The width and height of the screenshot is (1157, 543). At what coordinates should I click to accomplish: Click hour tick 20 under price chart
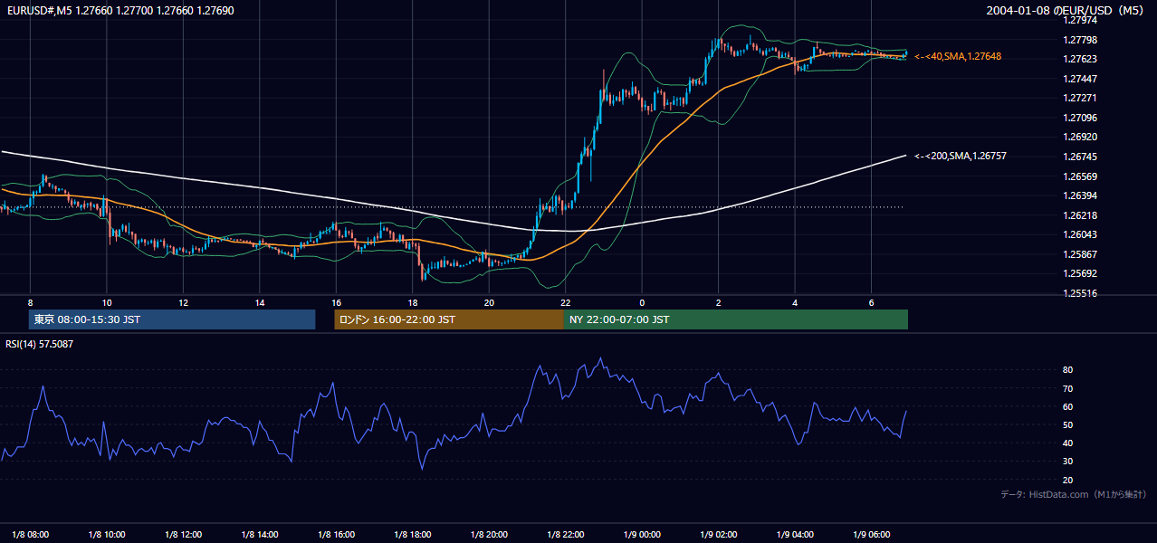[x=489, y=302]
